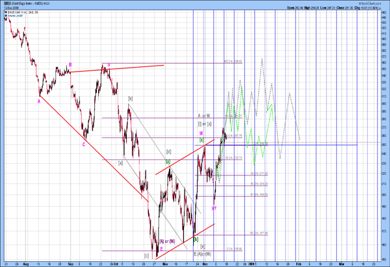Click the $HUI Gold Bugs Index chart title
The height and width of the screenshot is (267, 390).
click(x=27, y=4)
